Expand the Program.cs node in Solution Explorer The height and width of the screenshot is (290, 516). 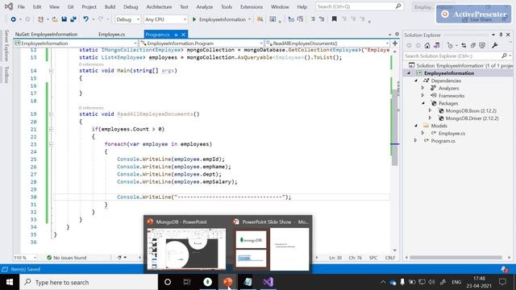[416, 141]
